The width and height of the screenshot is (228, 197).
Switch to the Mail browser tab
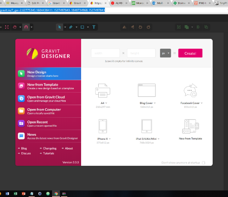tap(160, 3)
